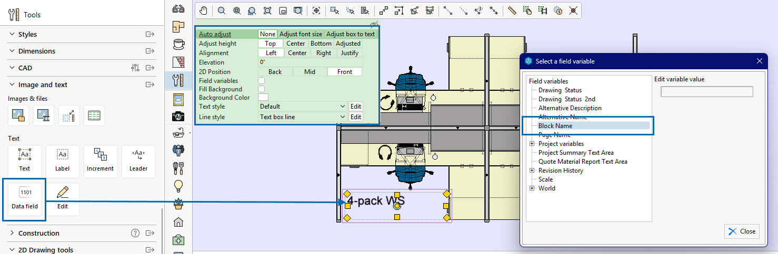Click the center target crosshair icon
The height and width of the screenshot is (254, 778).
point(316,10)
